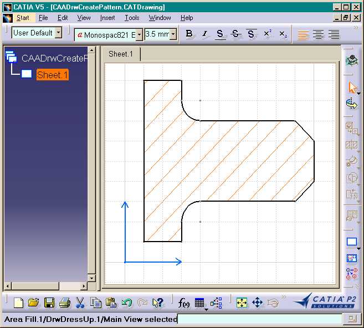Toggle Underline text formatting
The height and width of the screenshot is (328, 364).
[220, 34]
